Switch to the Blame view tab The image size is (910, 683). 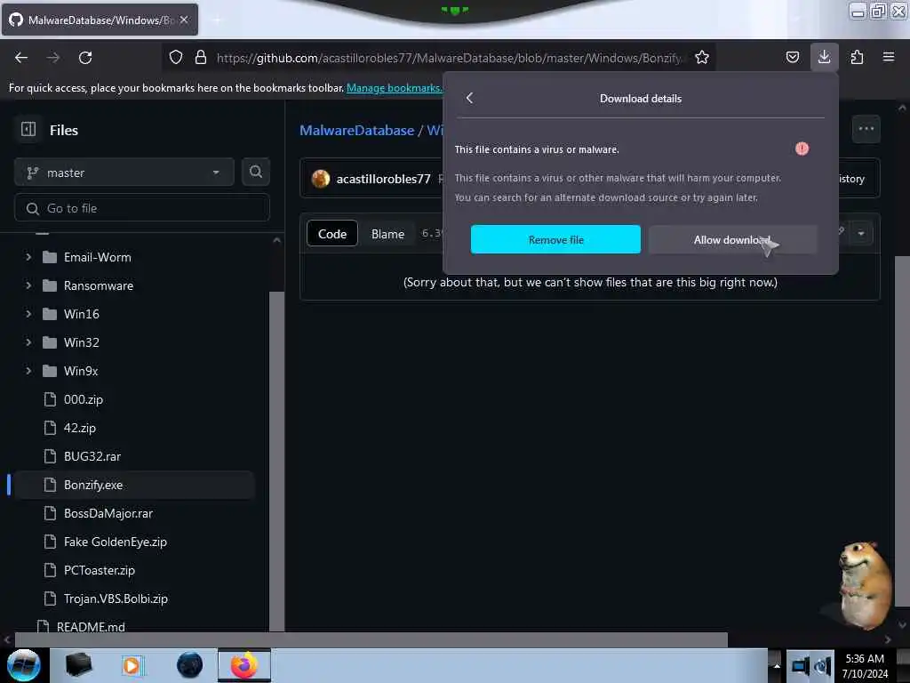tap(387, 234)
